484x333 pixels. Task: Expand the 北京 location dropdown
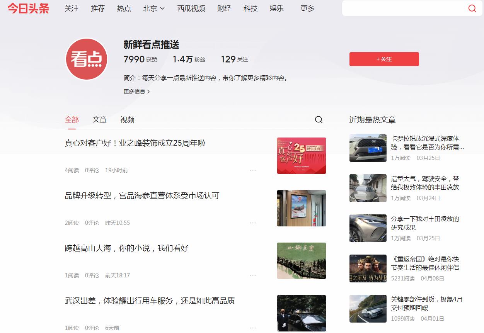154,8
